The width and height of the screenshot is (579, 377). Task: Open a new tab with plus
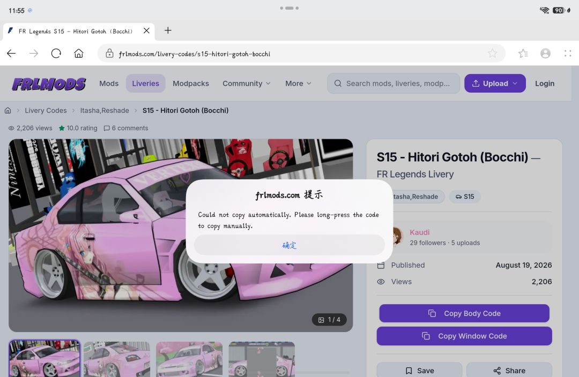click(x=168, y=30)
